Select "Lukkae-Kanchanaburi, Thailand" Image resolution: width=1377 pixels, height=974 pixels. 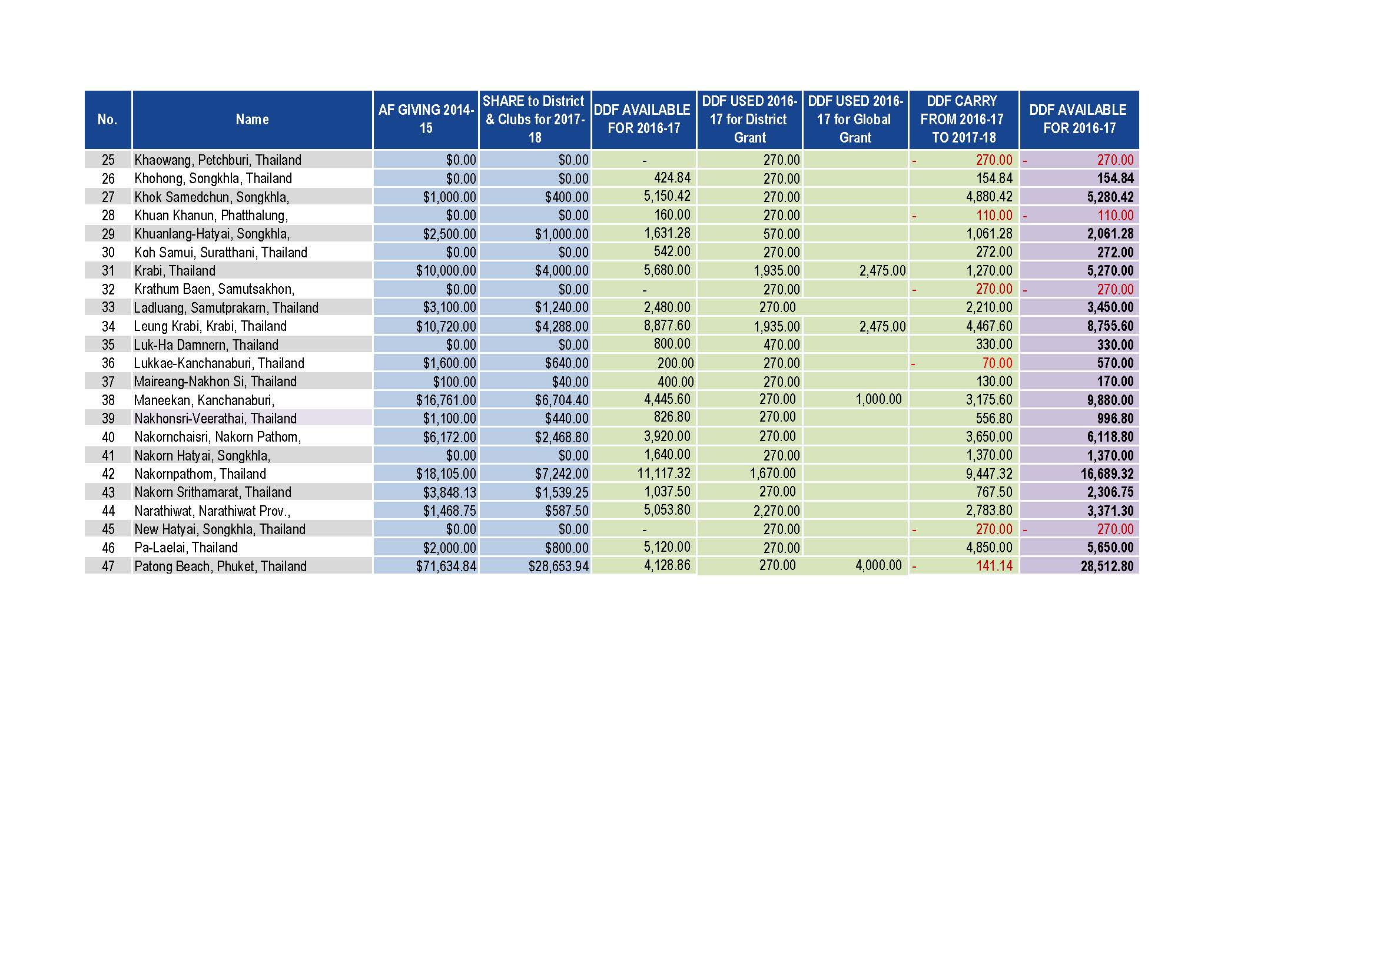(219, 363)
